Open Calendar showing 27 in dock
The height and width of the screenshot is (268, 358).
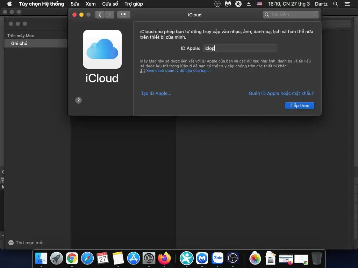click(x=103, y=259)
